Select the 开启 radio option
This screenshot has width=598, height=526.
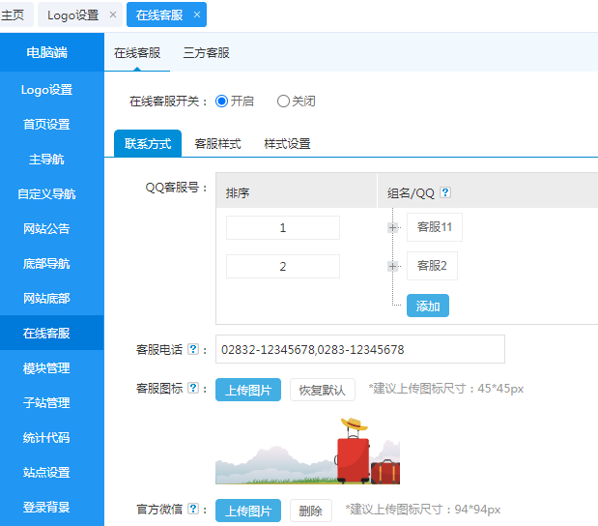click(x=222, y=101)
